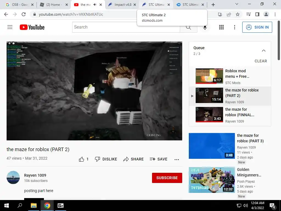The height and width of the screenshot is (211, 281).
Task: Click the site lock icon in address bar
Action: pos(35,14)
